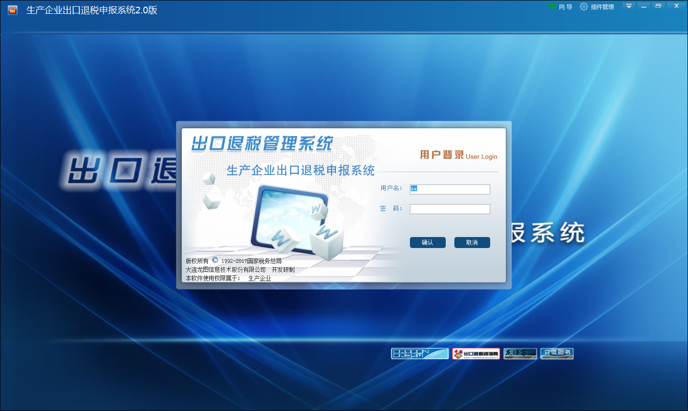The image size is (688, 411).
Task: Open 插件管理 plugin management via gear icon
Action: (x=584, y=6)
